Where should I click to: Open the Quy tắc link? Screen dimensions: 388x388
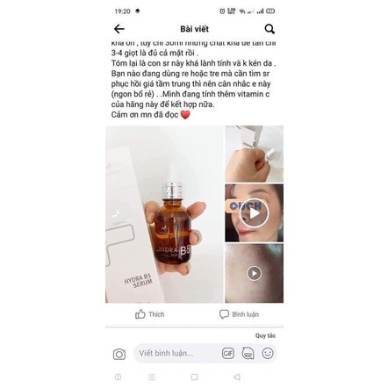265,335
